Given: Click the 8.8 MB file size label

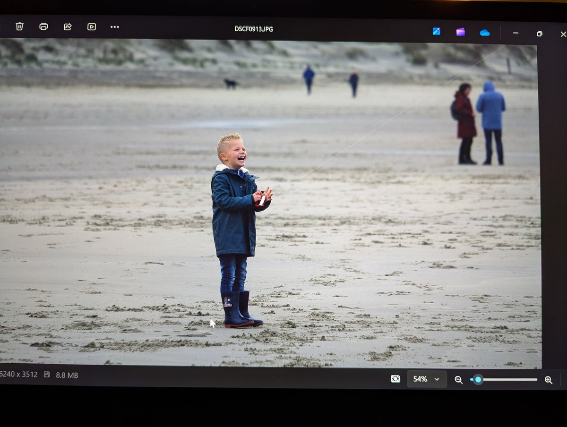Looking at the screenshot, I should [67, 375].
